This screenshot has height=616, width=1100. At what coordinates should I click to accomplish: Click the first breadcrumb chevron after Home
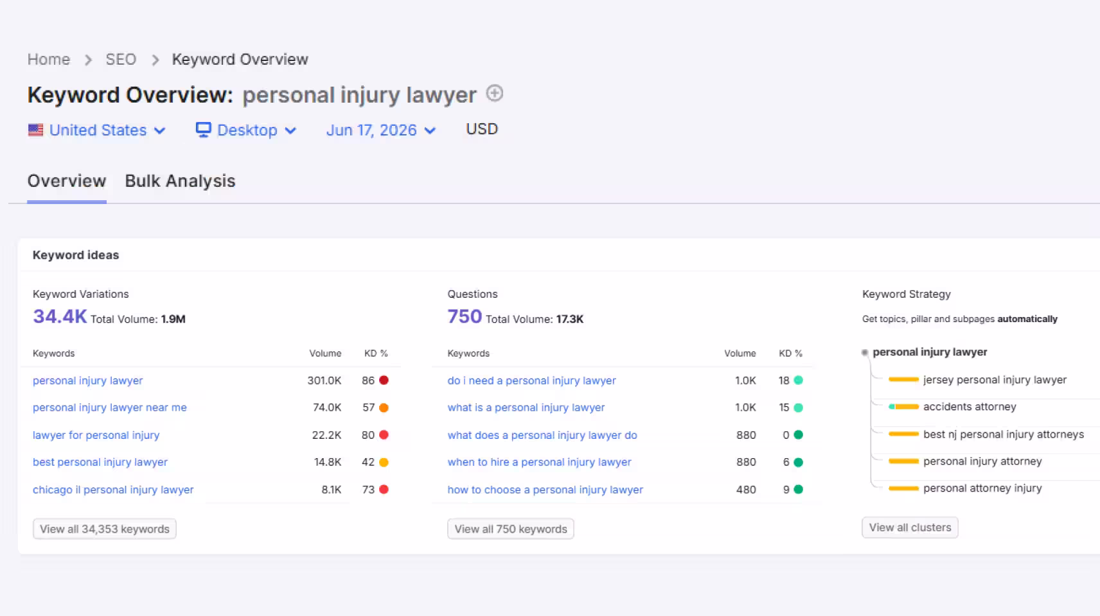click(x=88, y=60)
